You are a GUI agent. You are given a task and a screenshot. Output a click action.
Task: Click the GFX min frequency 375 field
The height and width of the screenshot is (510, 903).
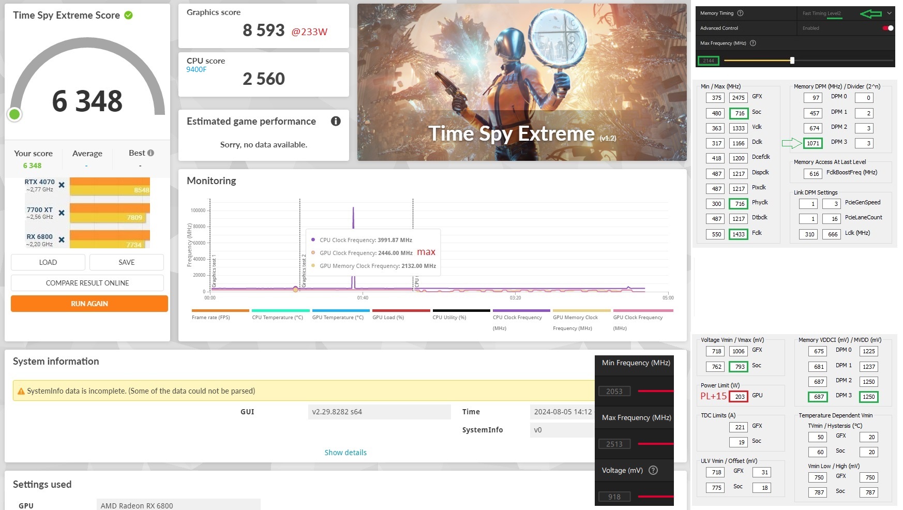[x=716, y=98]
